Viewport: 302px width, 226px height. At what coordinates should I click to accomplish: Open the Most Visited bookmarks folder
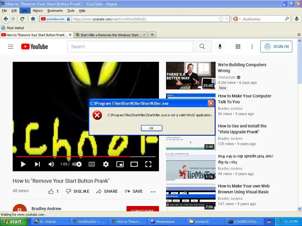click(x=12, y=28)
